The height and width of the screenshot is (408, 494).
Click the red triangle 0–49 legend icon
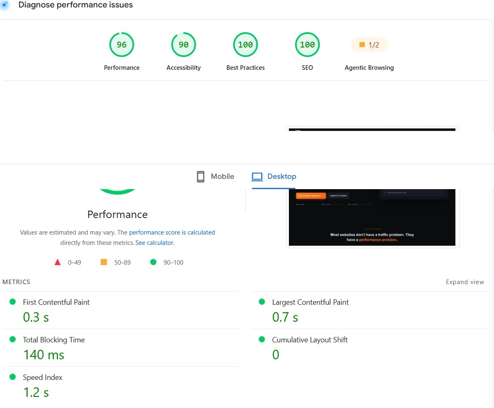tap(57, 262)
